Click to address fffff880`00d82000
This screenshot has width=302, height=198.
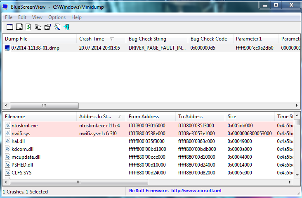[x=196, y=173]
